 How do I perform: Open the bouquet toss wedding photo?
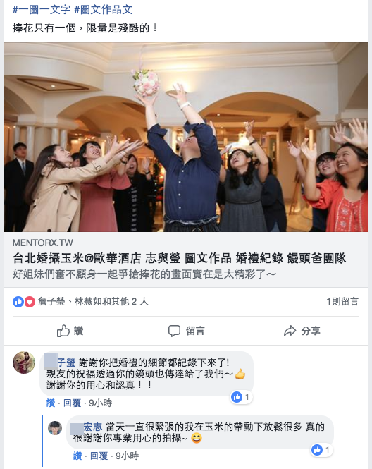coord(186,137)
